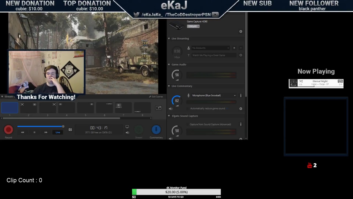
Task: Open the No Accounts dropdown
Action: click(x=210, y=48)
